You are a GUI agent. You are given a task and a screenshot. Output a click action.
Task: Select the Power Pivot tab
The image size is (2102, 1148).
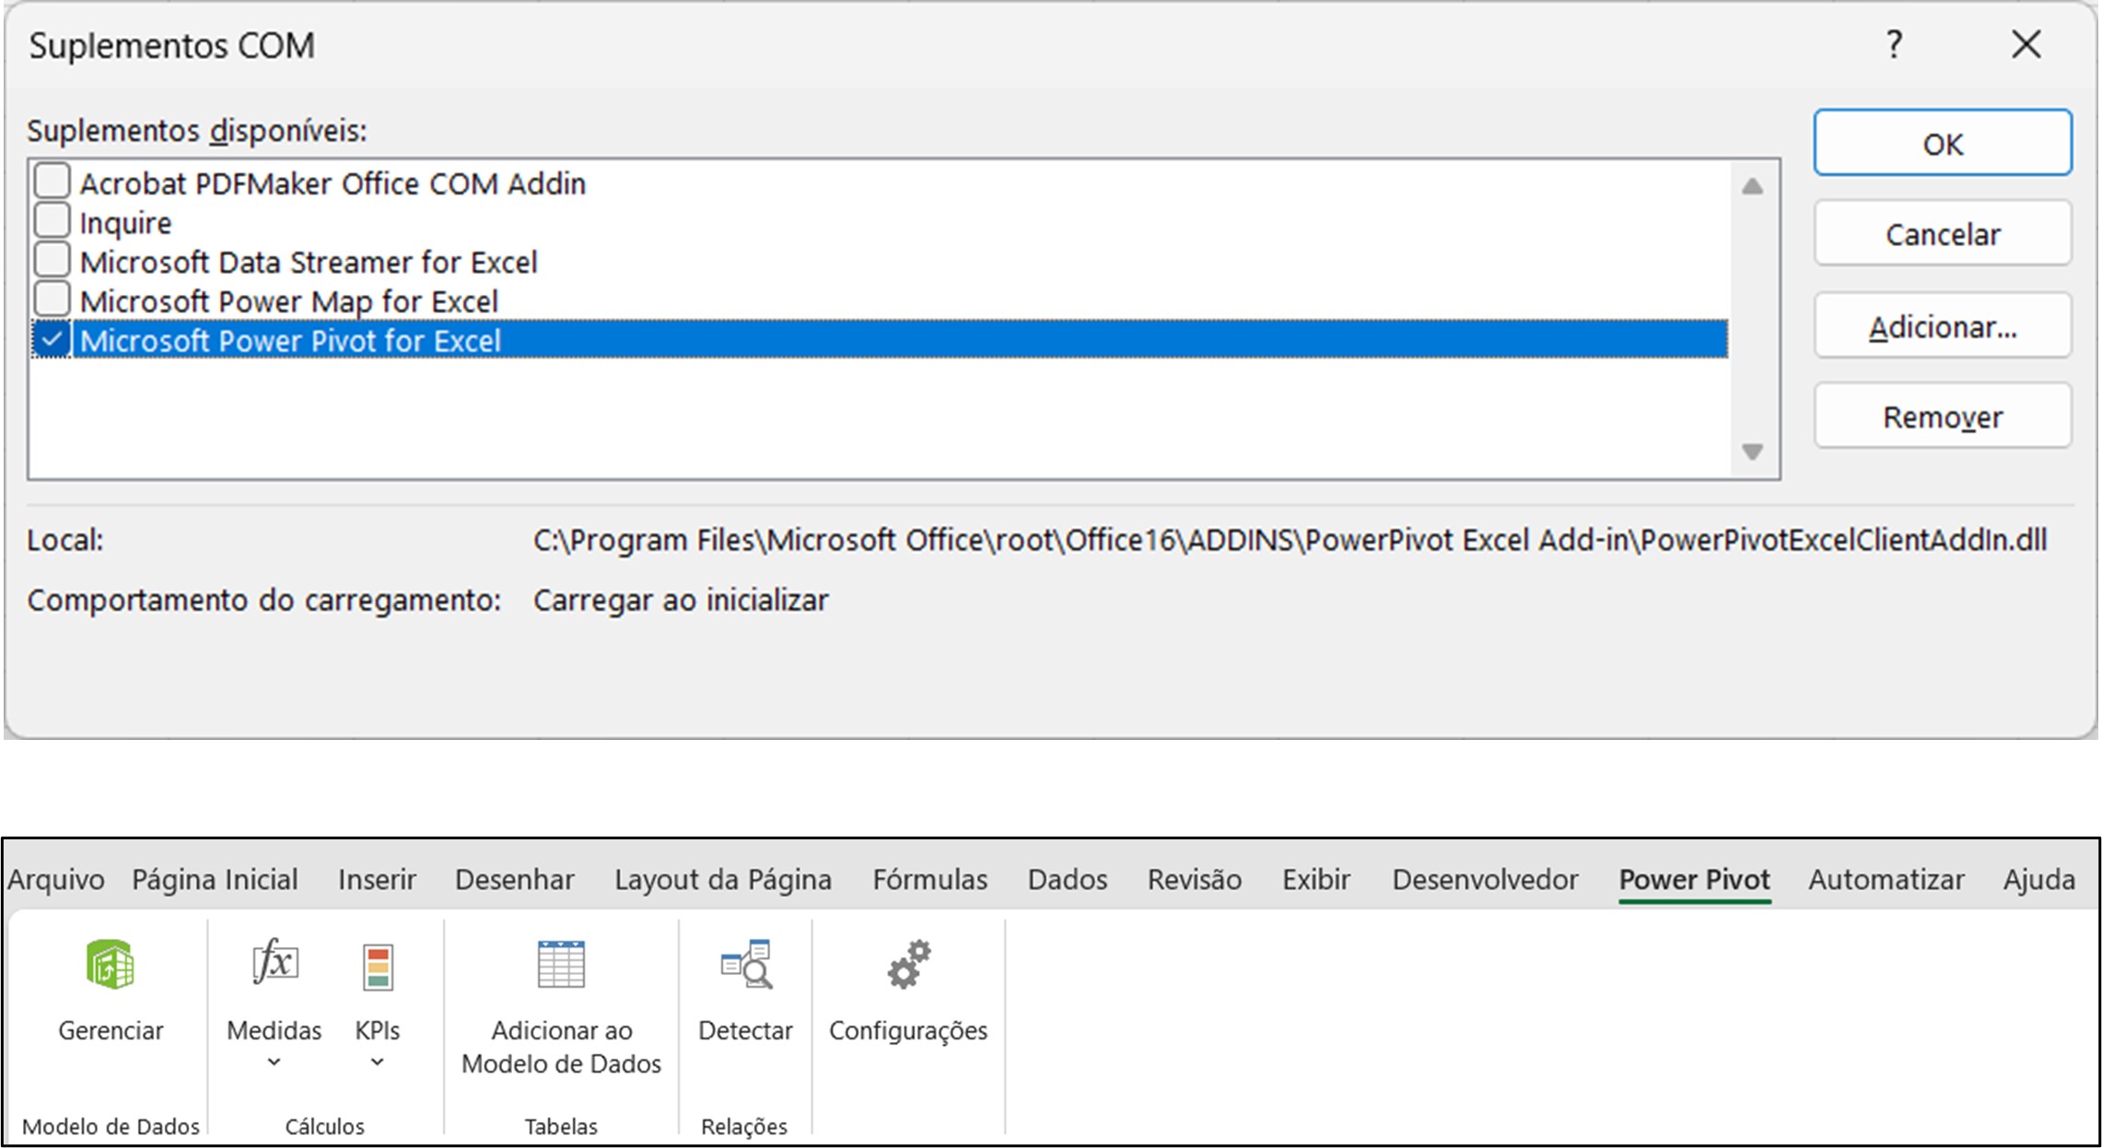tap(1695, 880)
